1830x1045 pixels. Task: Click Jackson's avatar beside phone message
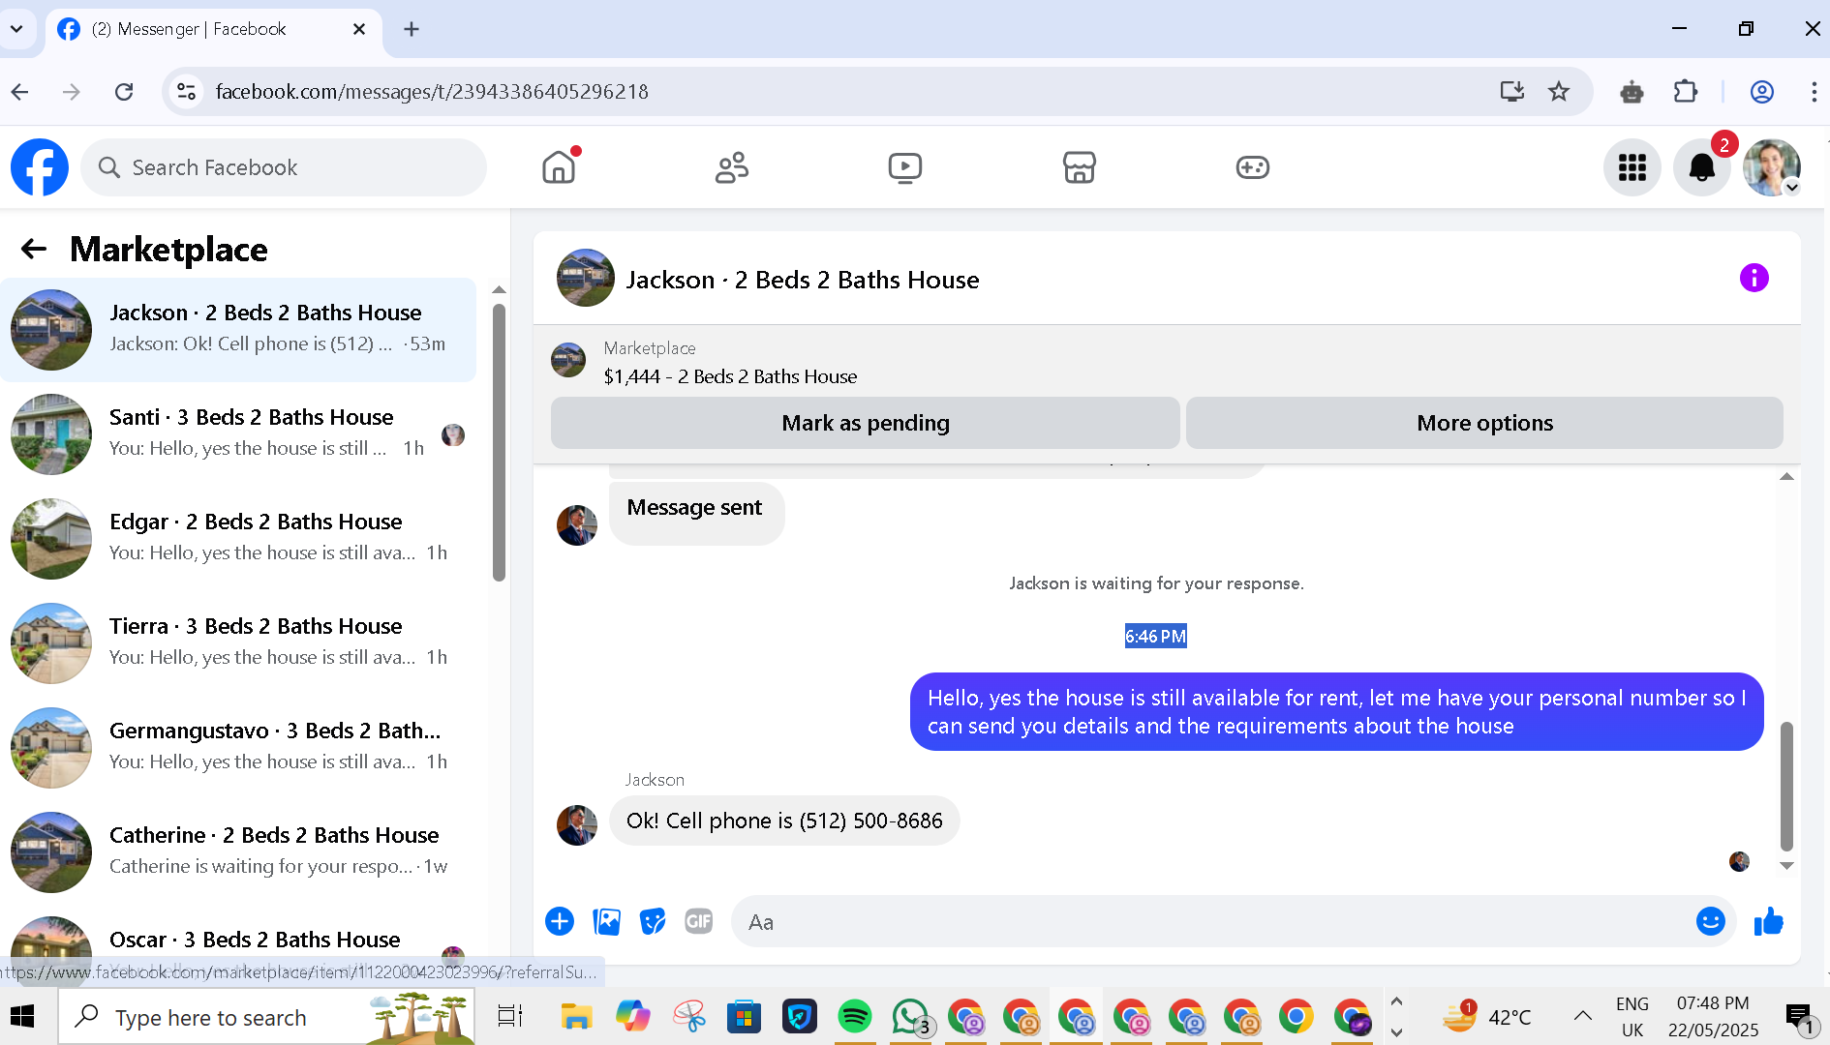577,825
